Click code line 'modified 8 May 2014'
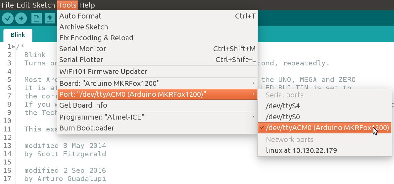Viewport: 394px width, 184px height. (65, 146)
